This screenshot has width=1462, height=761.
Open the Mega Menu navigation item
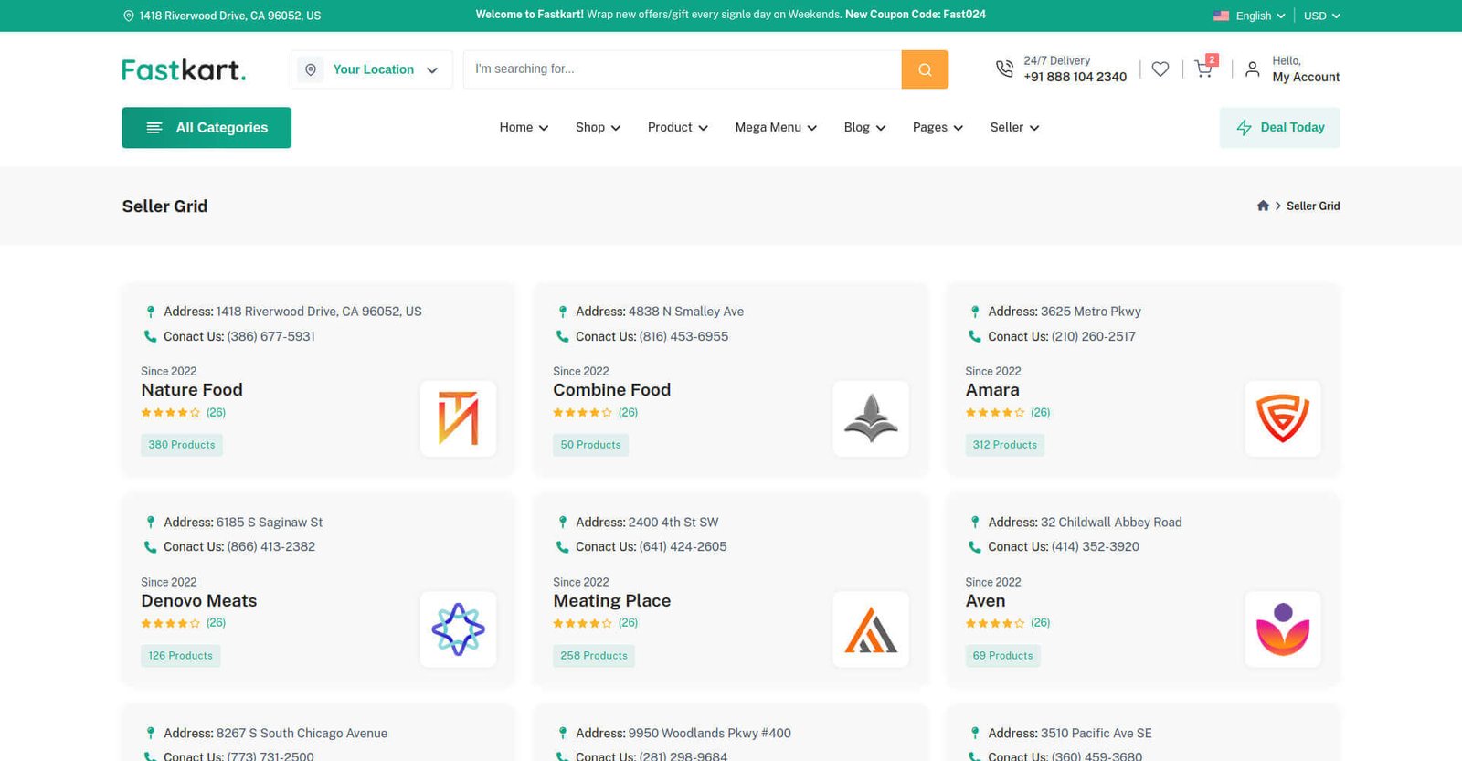(x=776, y=128)
